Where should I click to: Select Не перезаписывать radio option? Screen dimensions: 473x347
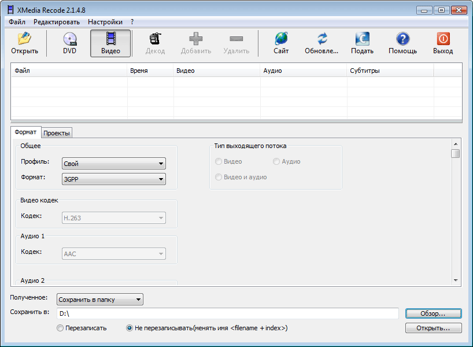(207, 328)
